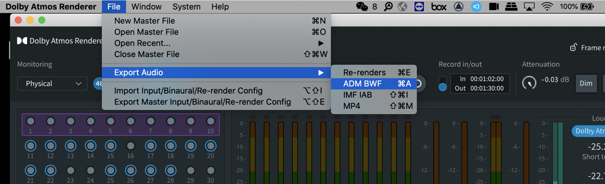Viewport: 605px width, 184px height.
Task: Adjust the Attenuation knob
Action: click(529, 83)
